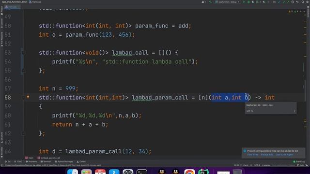Click the project name in the navigation bar

[14, 2]
